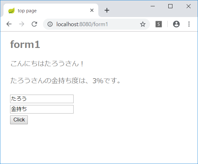Maximize the browser window

click(171, 6)
